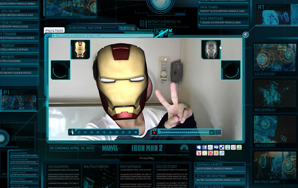Viewport: 298px width, 188px height.
Task: Choose the silver War Machine helmet
Action: (211, 50)
